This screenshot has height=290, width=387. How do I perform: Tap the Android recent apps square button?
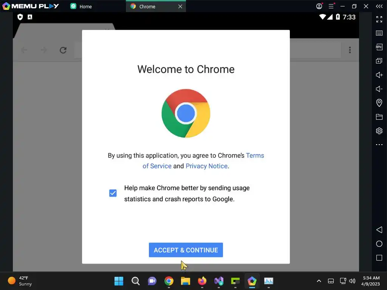(379, 258)
